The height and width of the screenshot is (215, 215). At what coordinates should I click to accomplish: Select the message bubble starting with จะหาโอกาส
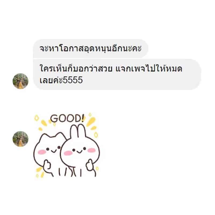pyautogui.click(x=91, y=49)
